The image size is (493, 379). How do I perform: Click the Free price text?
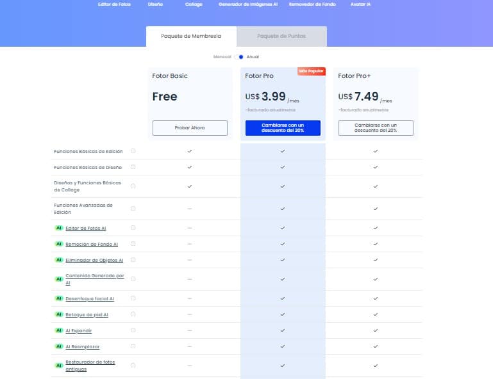165,97
